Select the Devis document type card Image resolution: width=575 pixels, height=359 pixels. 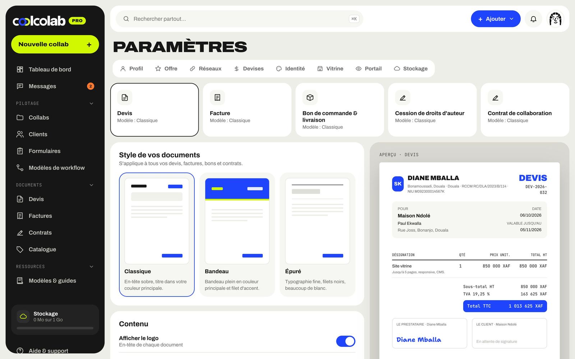[x=155, y=110]
